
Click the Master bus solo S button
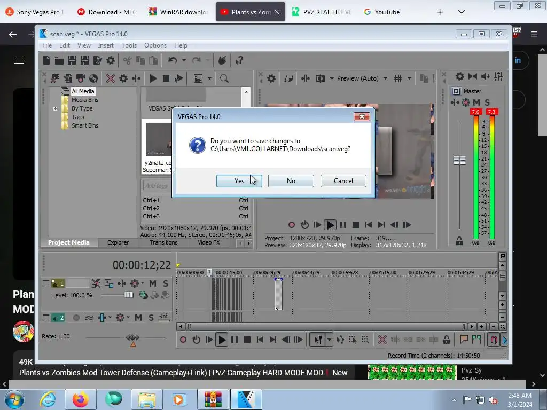point(487,102)
